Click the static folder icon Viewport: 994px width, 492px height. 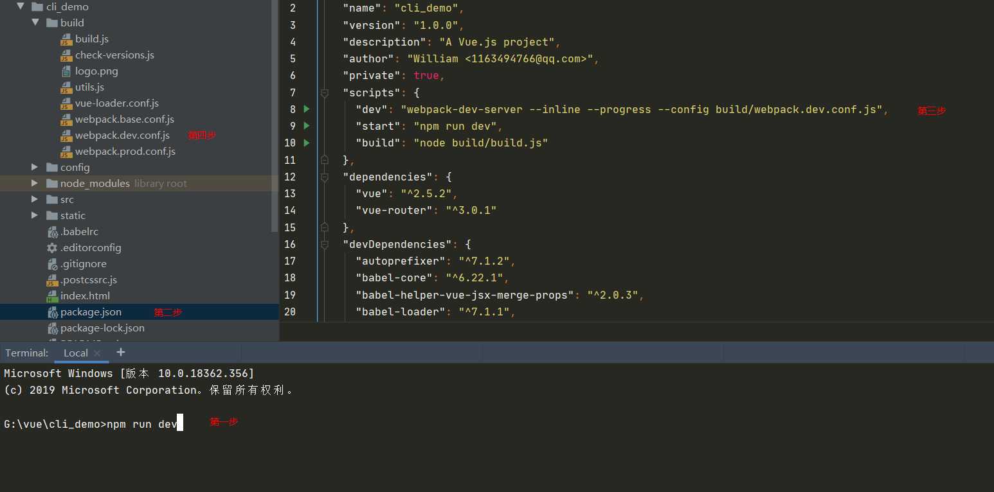point(52,215)
